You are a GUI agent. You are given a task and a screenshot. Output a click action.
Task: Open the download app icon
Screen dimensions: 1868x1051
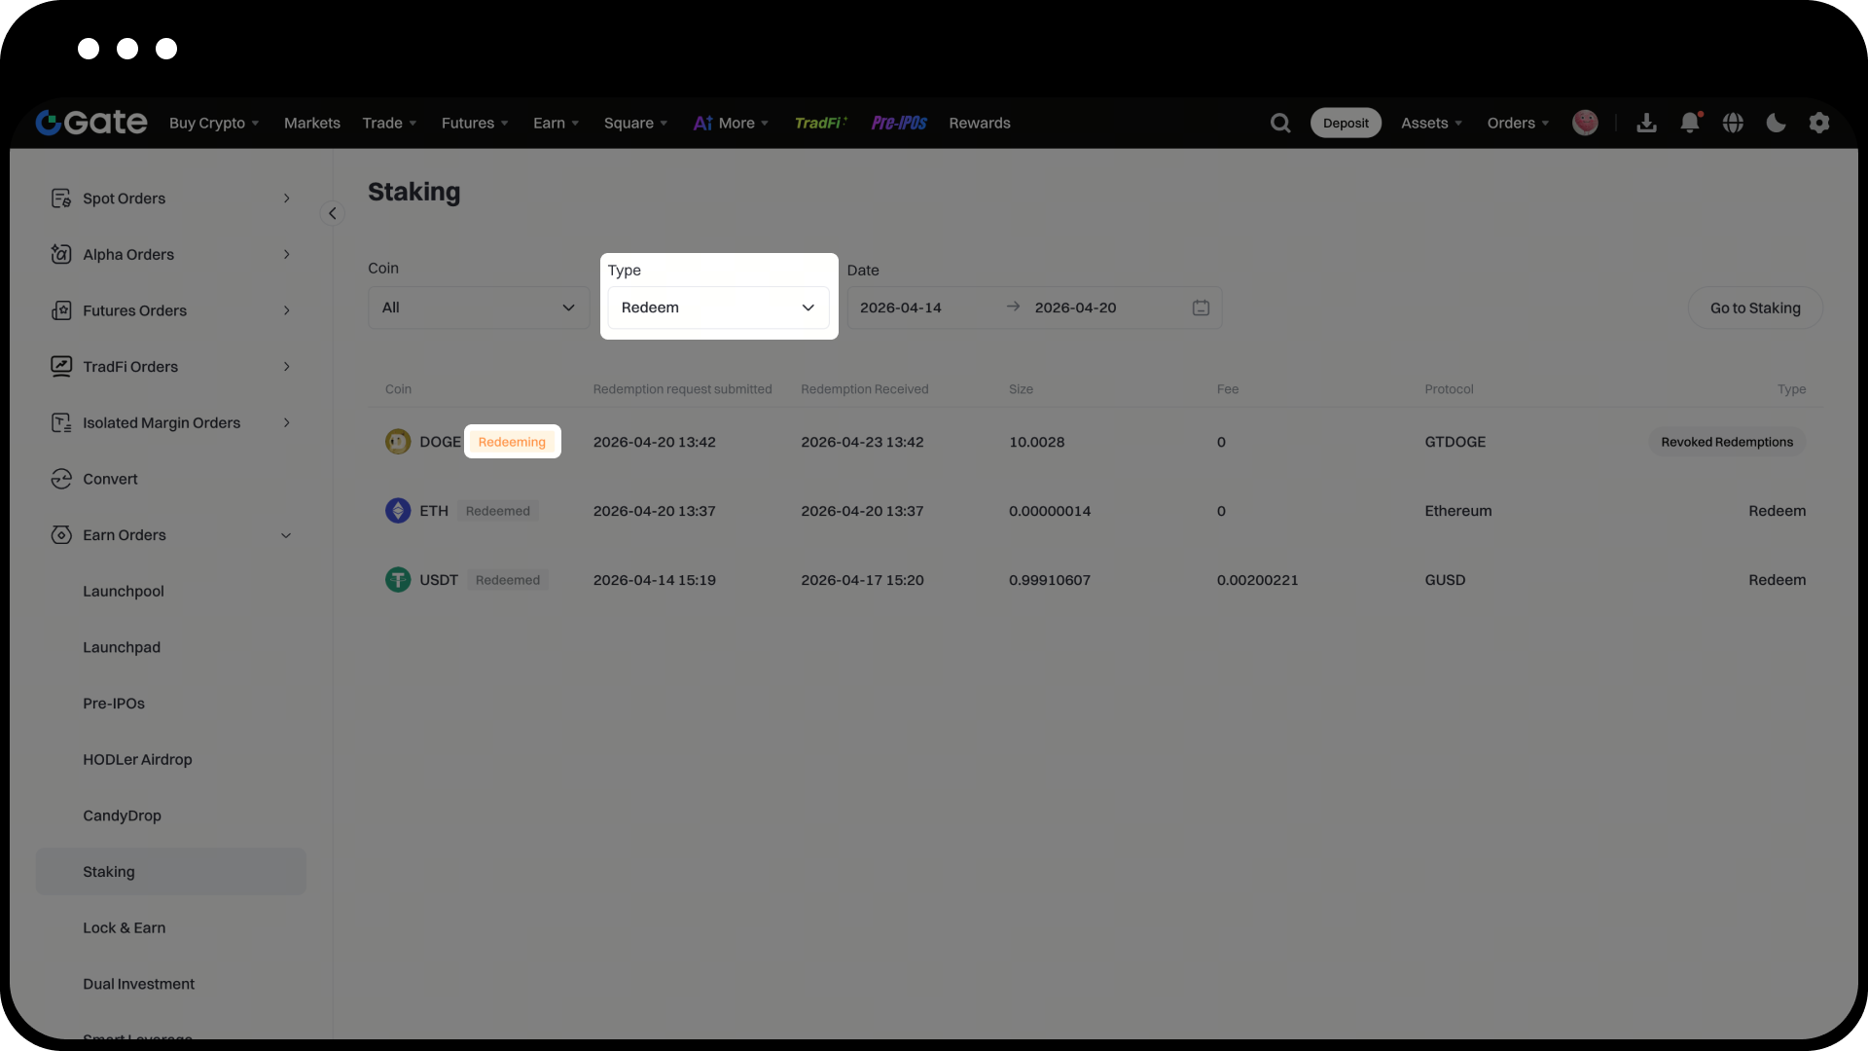coord(1646,124)
